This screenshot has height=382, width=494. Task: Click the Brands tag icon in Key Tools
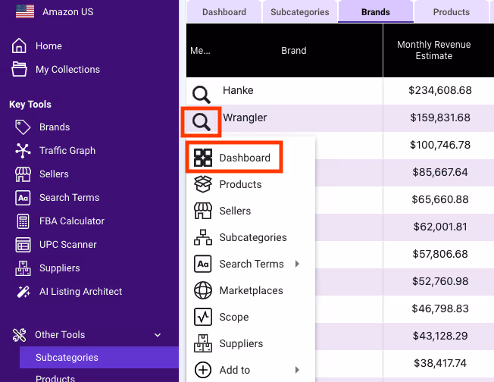(x=23, y=127)
